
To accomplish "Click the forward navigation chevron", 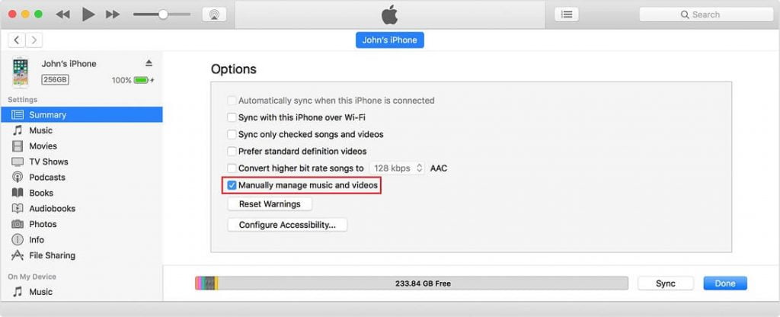I will [x=34, y=40].
